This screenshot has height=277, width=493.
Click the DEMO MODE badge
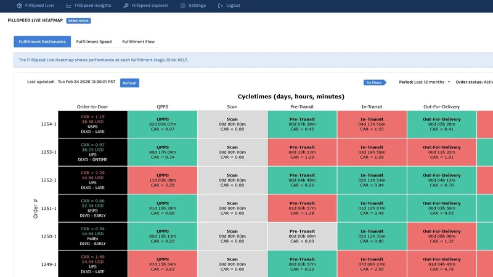(x=79, y=21)
